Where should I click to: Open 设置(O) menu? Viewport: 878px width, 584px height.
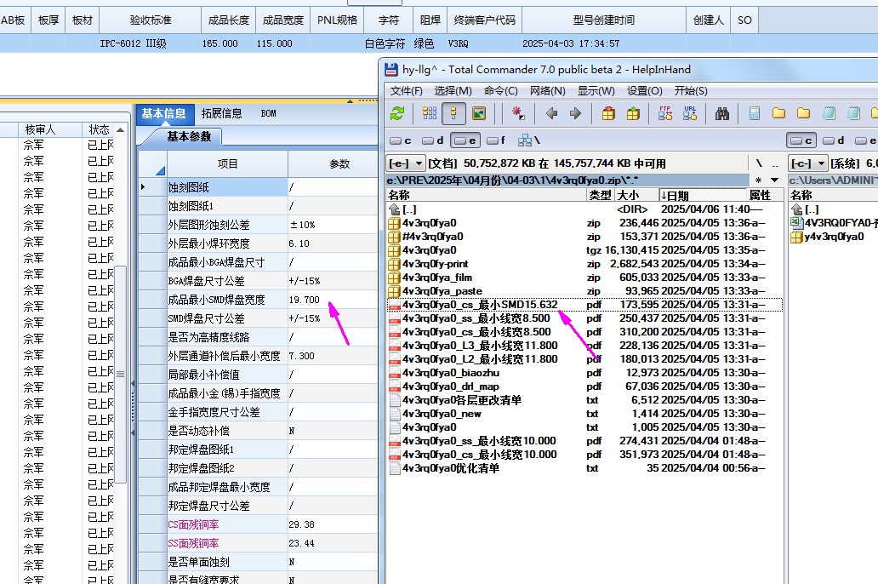(645, 91)
